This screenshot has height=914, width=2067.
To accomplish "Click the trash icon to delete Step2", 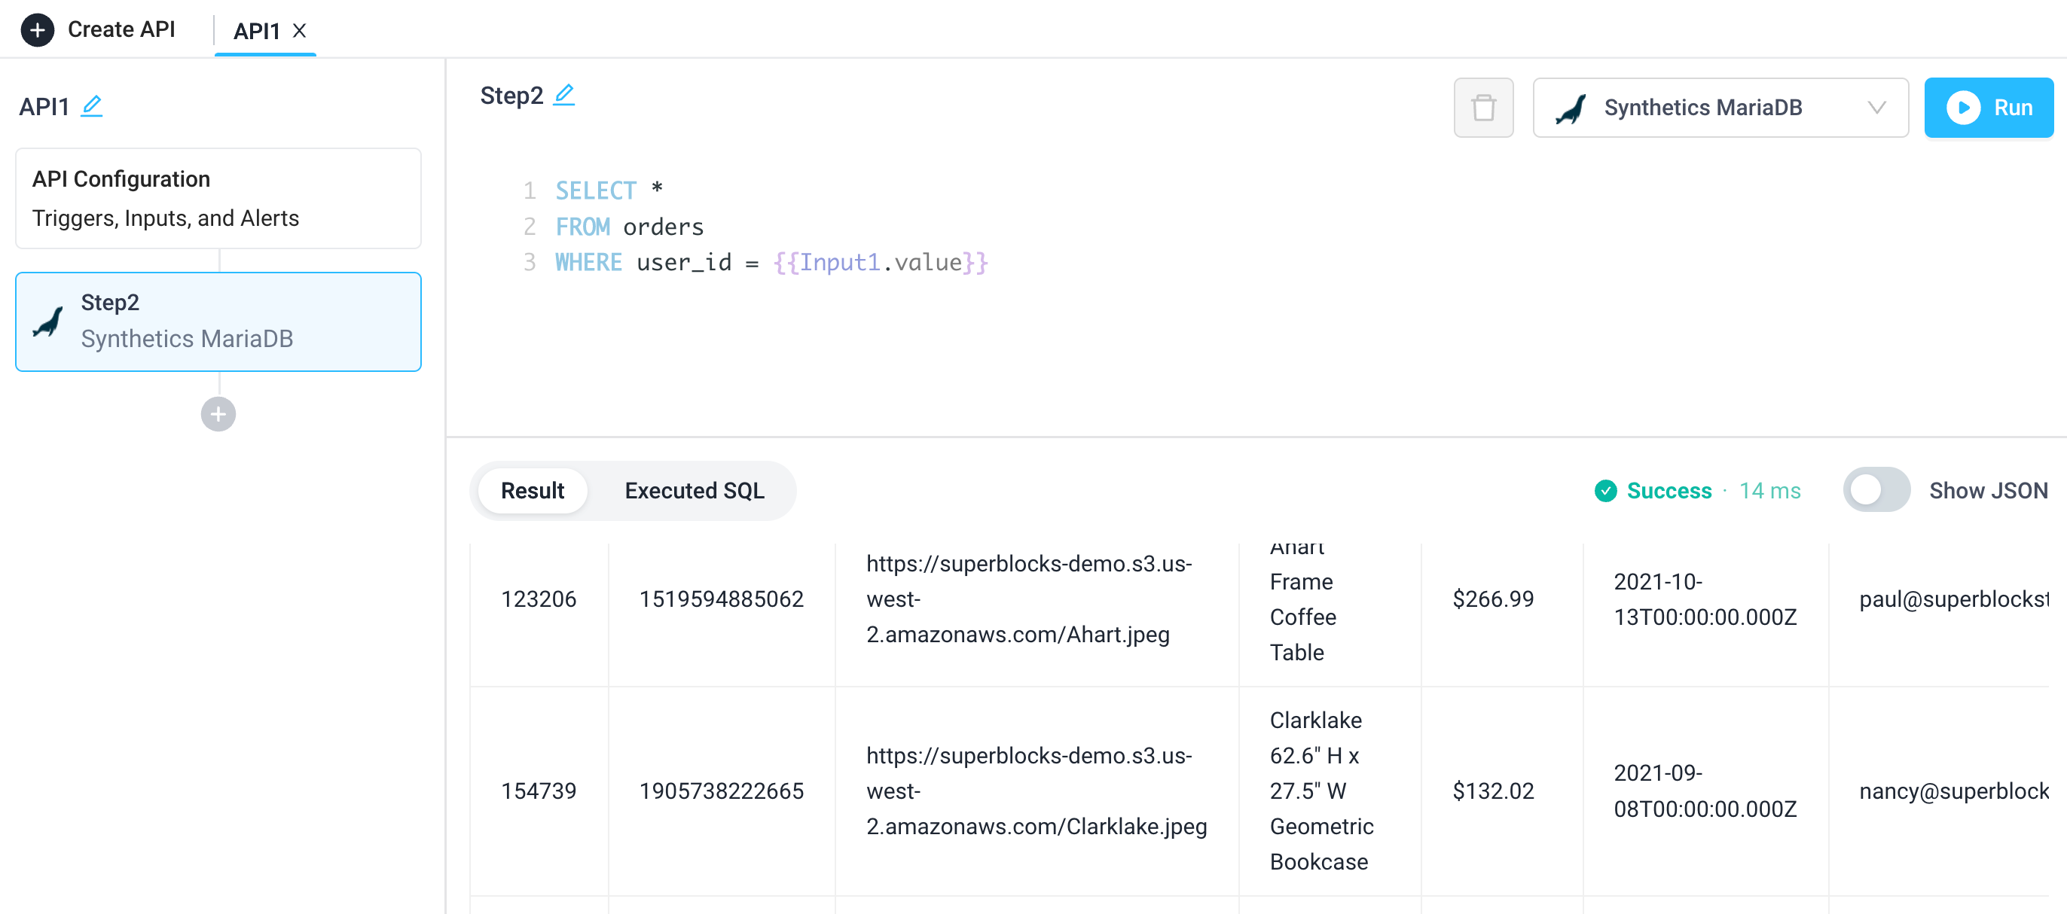I will click(x=1483, y=108).
